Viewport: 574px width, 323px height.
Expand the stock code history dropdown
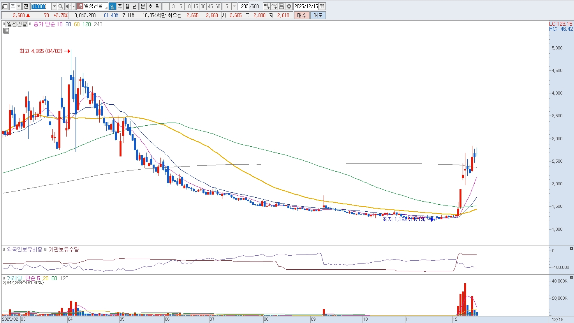pos(54,6)
